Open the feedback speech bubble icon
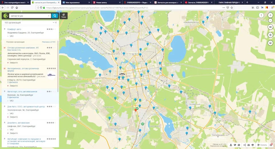275x149 pixels. click(x=239, y=145)
